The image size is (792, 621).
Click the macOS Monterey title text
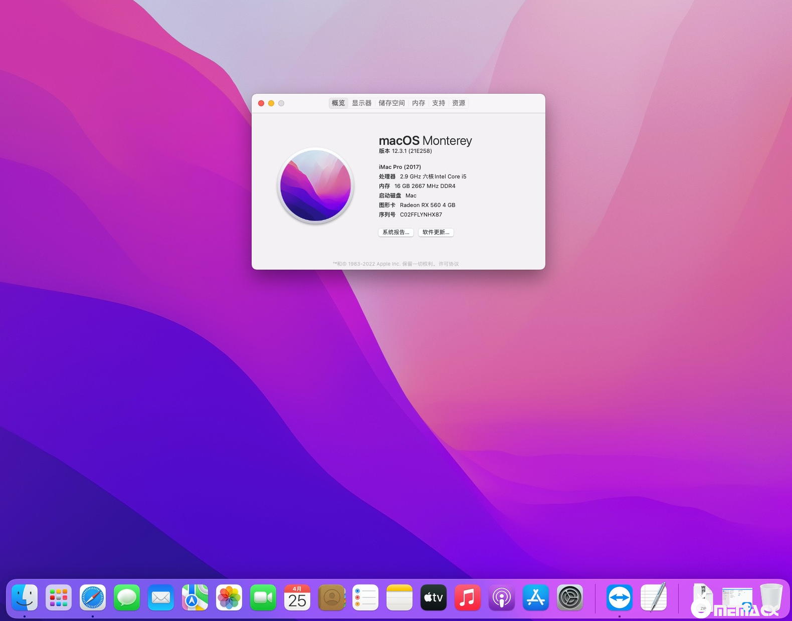(x=425, y=141)
